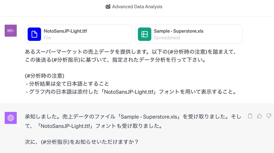274x153 pixels.
Task: Select the Advanced Data Analysis header label
Action: (137, 7)
